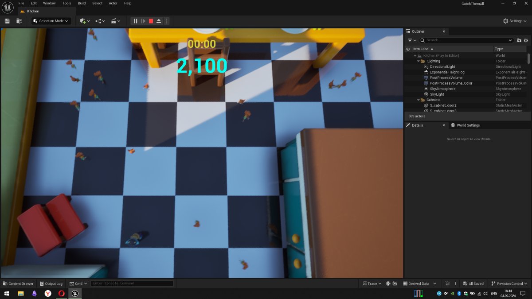Open the Trace dropdown in status bar

pyautogui.click(x=372, y=283)
